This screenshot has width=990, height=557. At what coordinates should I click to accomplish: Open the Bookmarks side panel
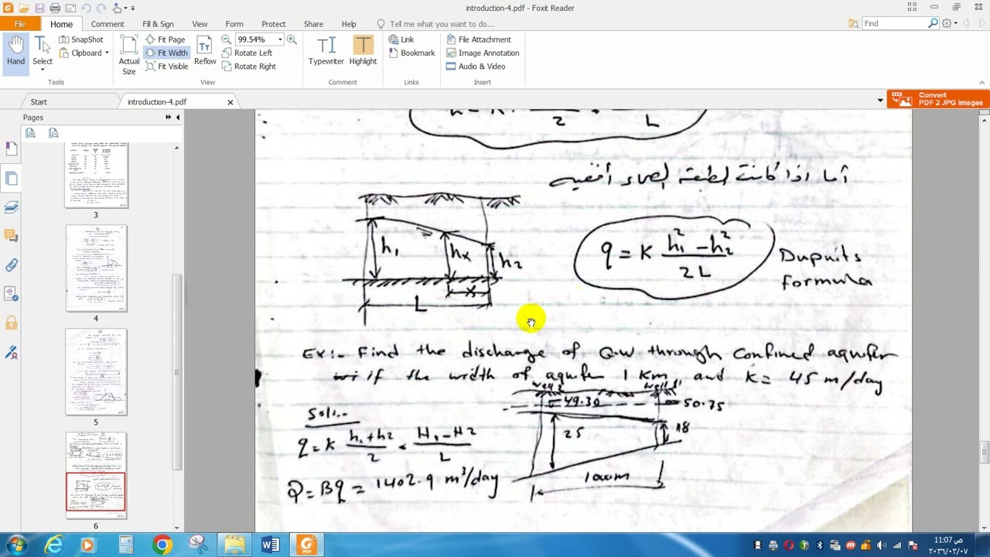[x=11, y=149]
